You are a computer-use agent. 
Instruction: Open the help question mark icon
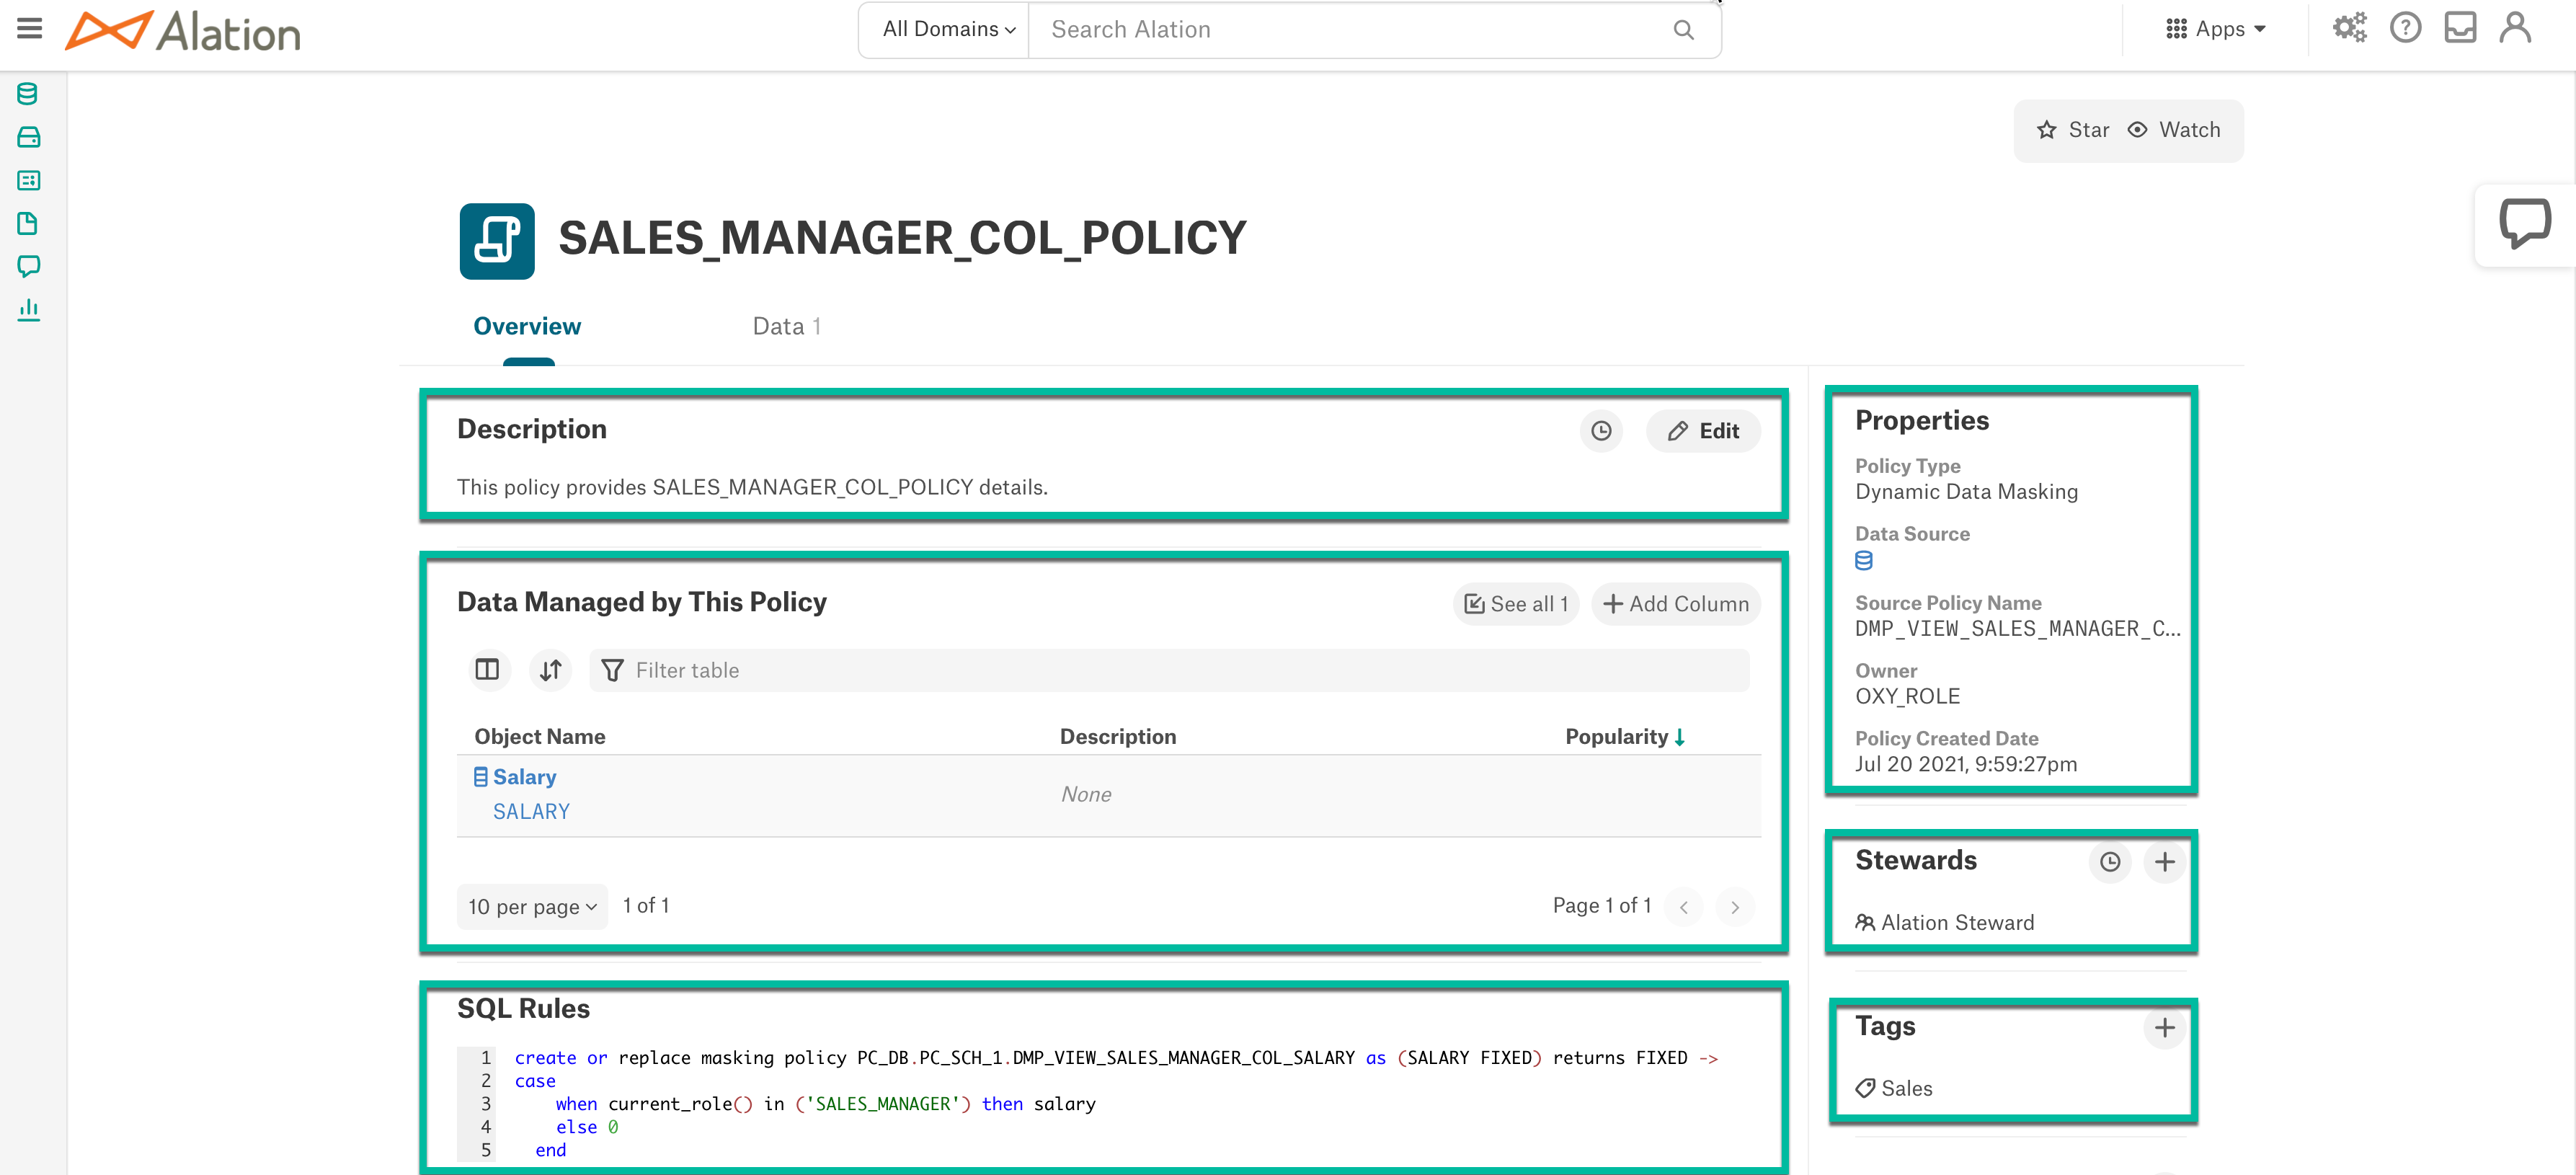(2405, 28)
